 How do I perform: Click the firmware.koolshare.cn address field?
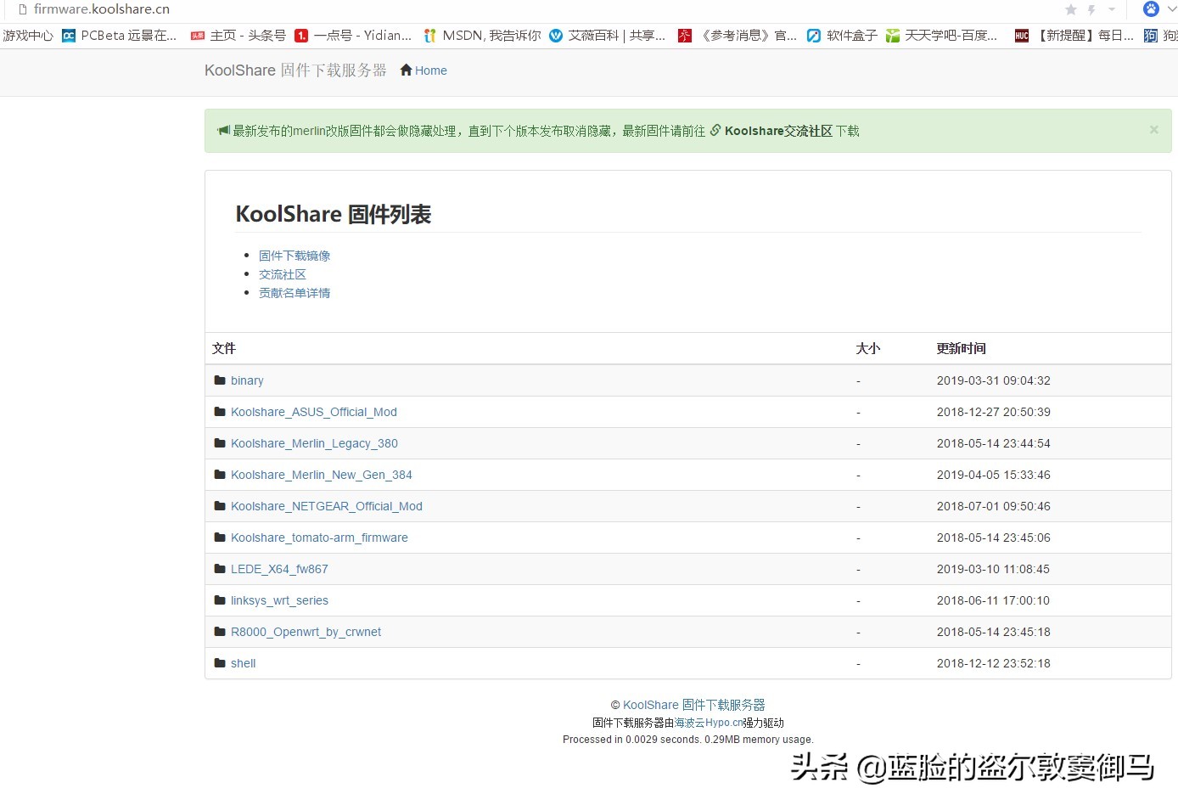coord(102,9)
